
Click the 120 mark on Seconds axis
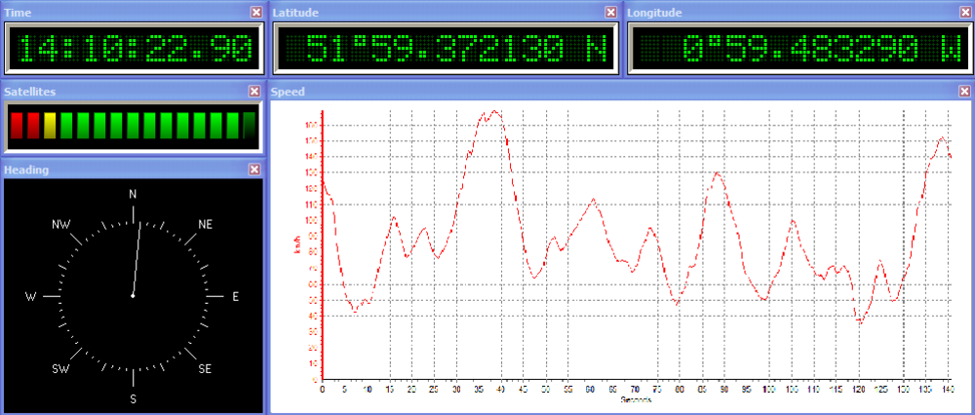(859, 389)
